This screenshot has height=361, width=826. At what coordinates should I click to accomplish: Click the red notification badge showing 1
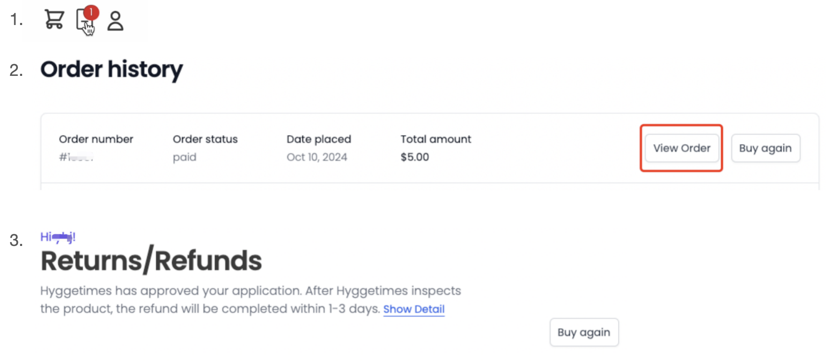(91, 12)
